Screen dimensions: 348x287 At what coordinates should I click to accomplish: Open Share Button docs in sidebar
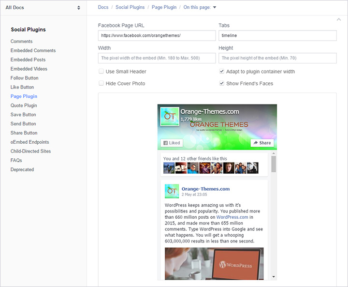(24, 133)
